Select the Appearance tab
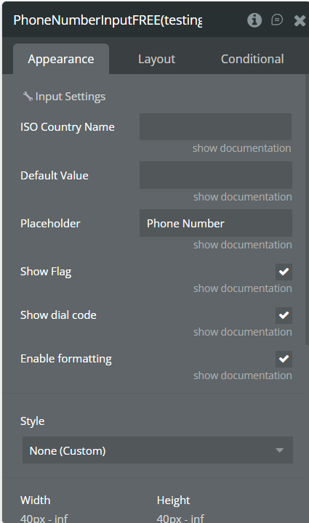 click(x=61, y=59)
